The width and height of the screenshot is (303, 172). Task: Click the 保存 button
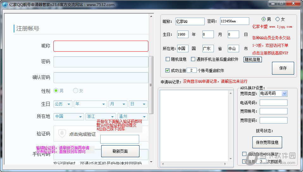pos(283,68)
